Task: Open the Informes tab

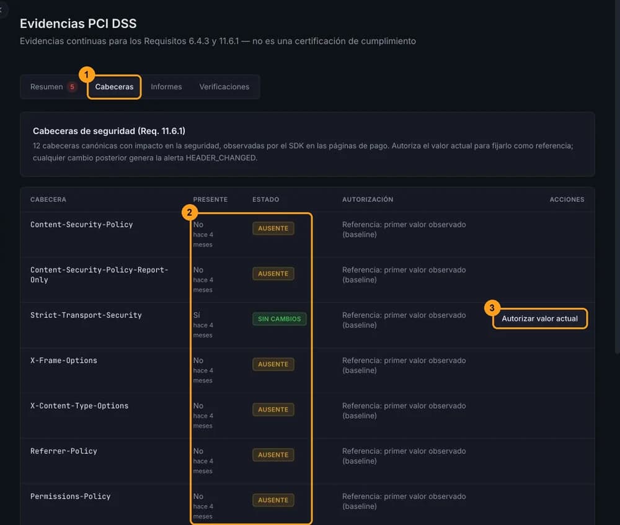Action: click(x=166, y=87)
